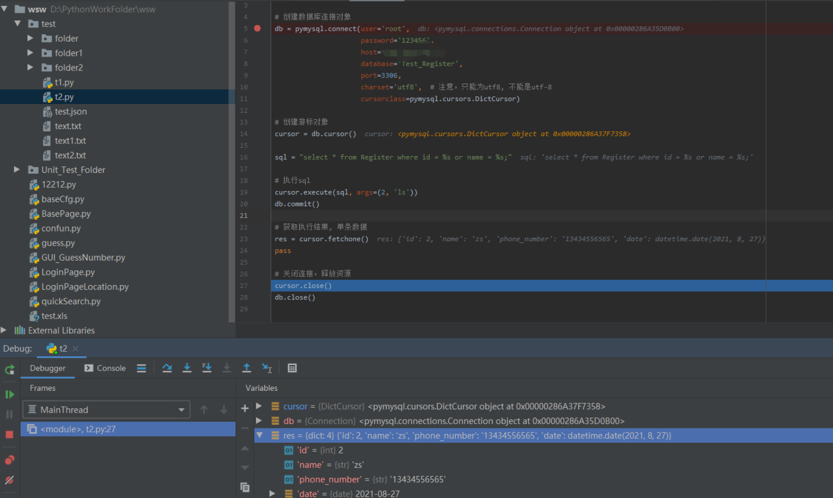Expand the cursor variable
This screenshot has height=498, width=833.
259,406
